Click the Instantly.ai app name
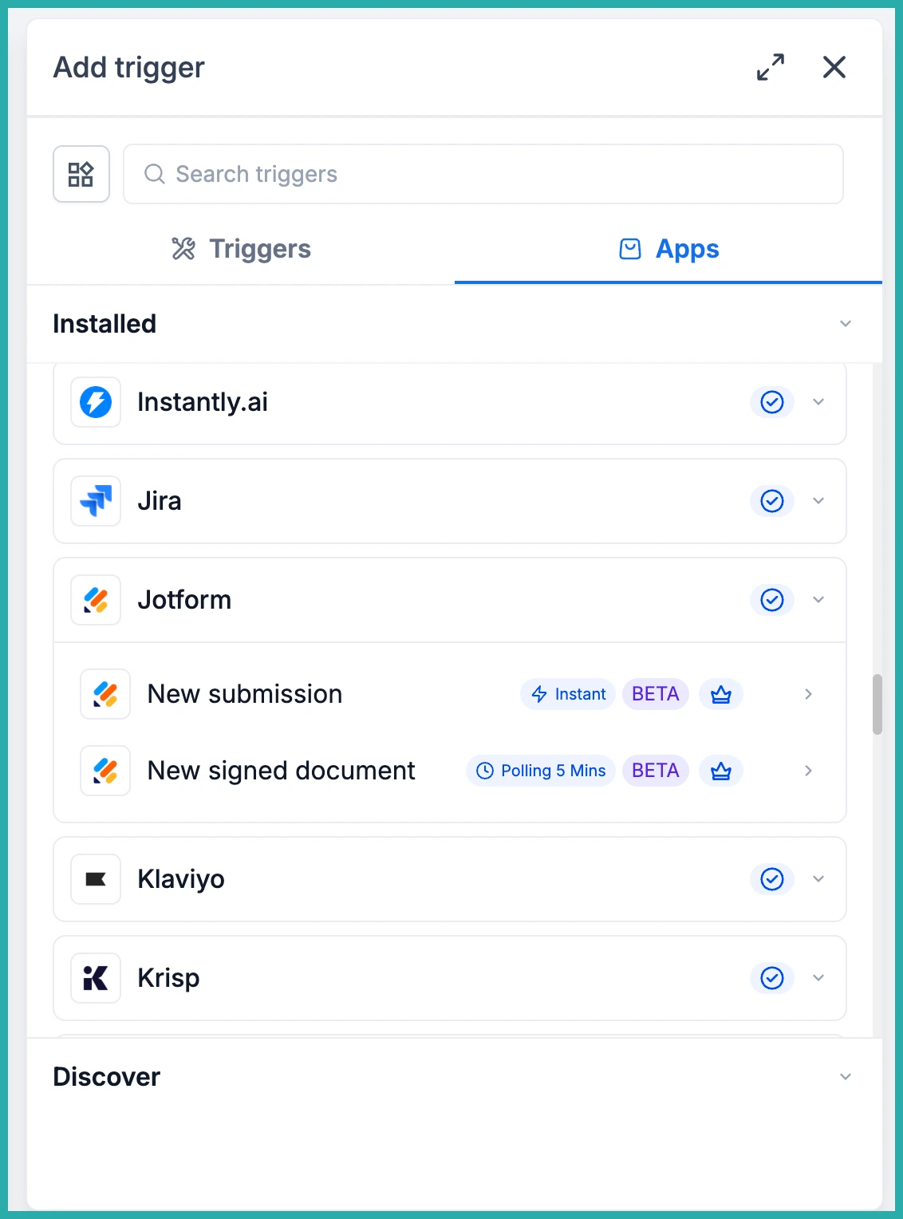 (203, 402)
